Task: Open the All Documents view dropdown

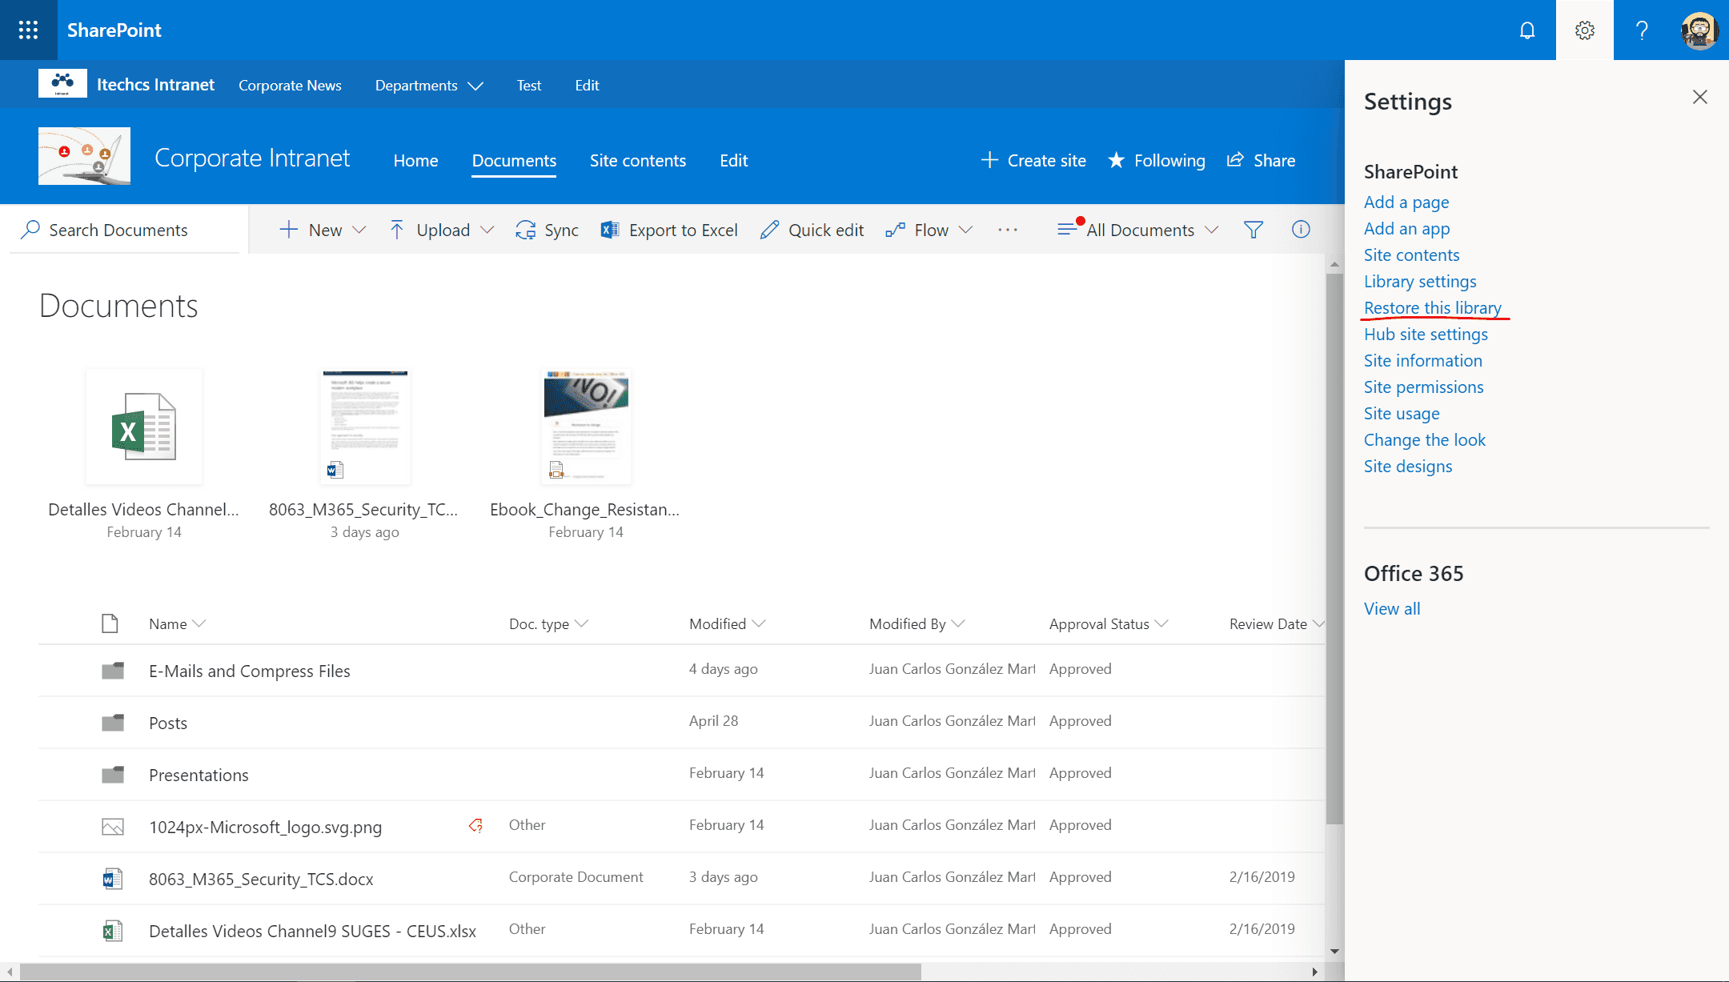Action: tap(1138, 230)
